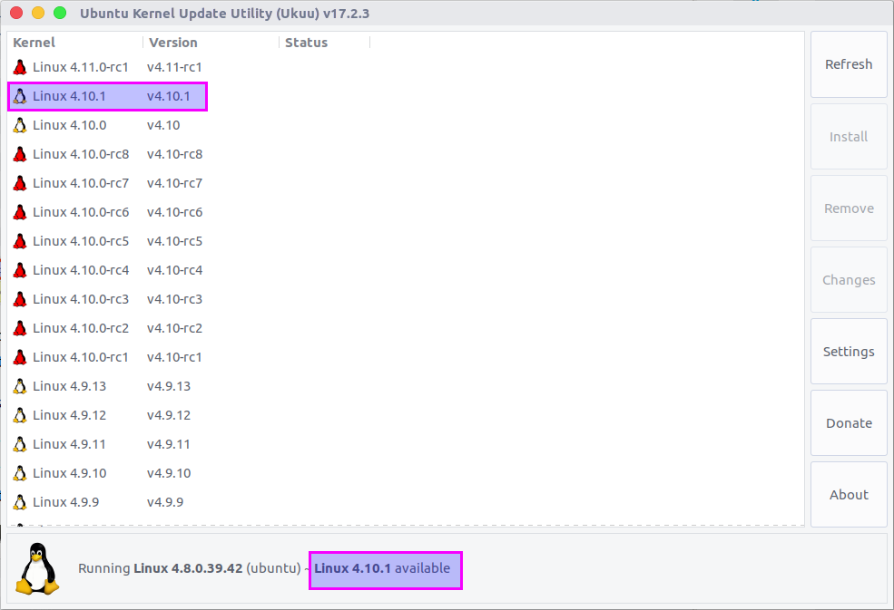Click version cell 'v4.10-rc5'
Screen dimensions: 894x610
tap(174, 241)
